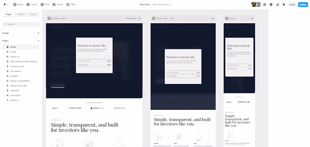This screenshot has height=147, width=310.
Task: Click Tablet financial adviser VIEW link
Action: click(x=198, y=76)
